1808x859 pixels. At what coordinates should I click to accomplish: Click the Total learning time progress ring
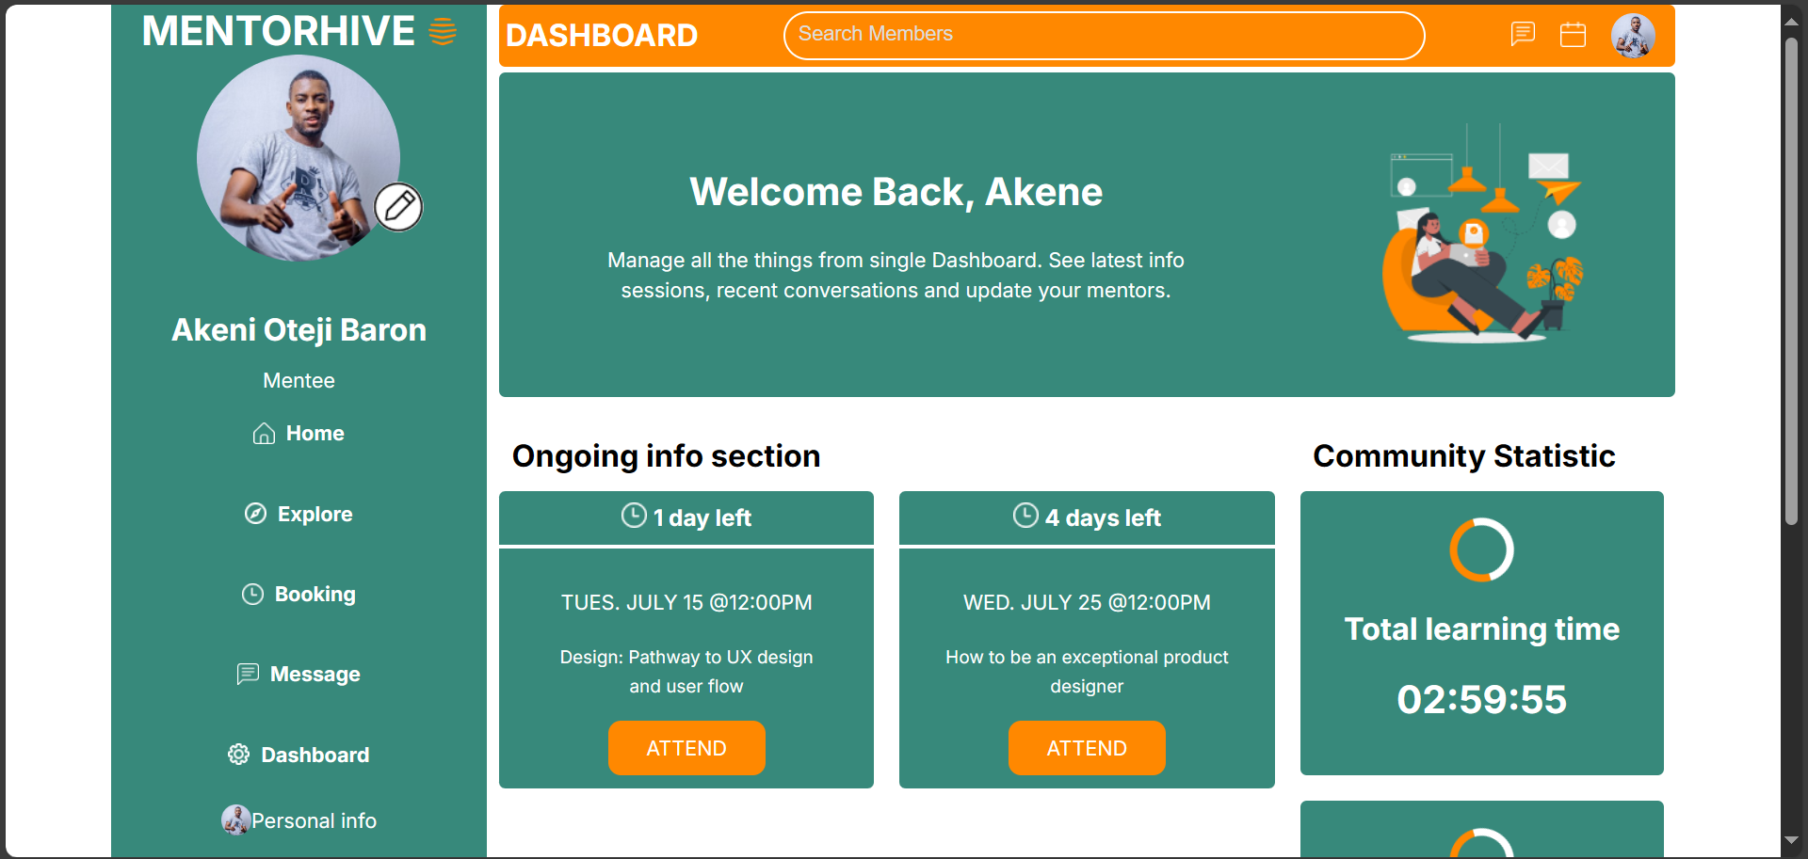point(1481,549)
